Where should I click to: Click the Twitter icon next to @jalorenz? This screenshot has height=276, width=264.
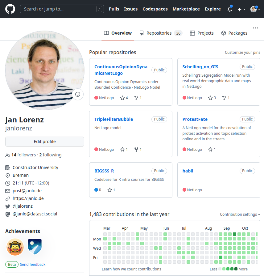tap(7, 206)
